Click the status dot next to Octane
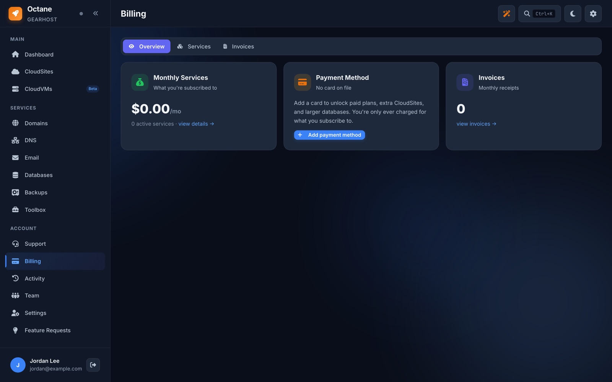Screen dimensions: 612x382 pyautogui.click(x=81, y=14)
